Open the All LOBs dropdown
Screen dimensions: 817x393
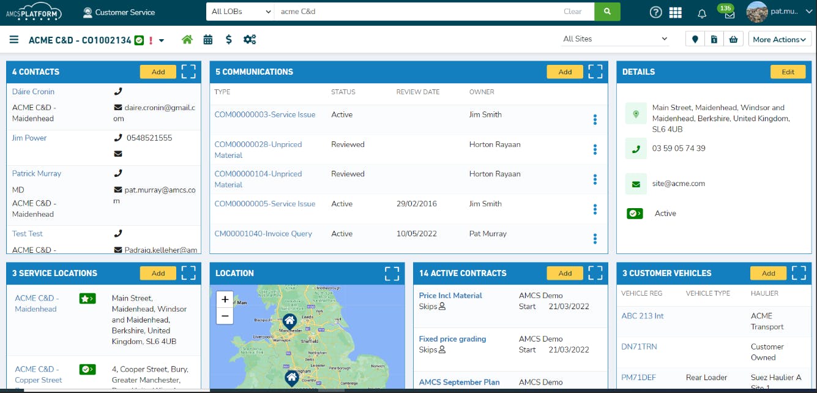[x=240, y=12]
